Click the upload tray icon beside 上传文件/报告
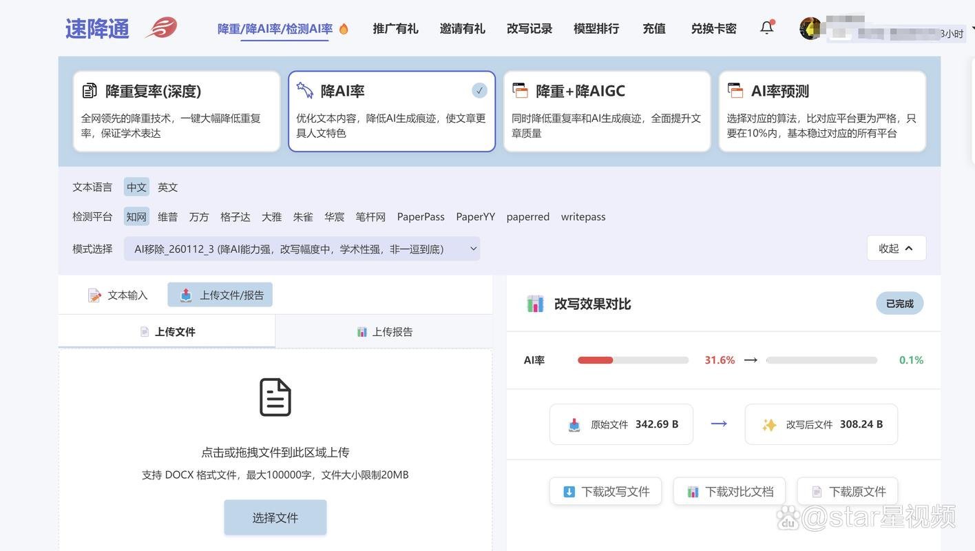The image size is (975, 551). click(x=186, y=295)
